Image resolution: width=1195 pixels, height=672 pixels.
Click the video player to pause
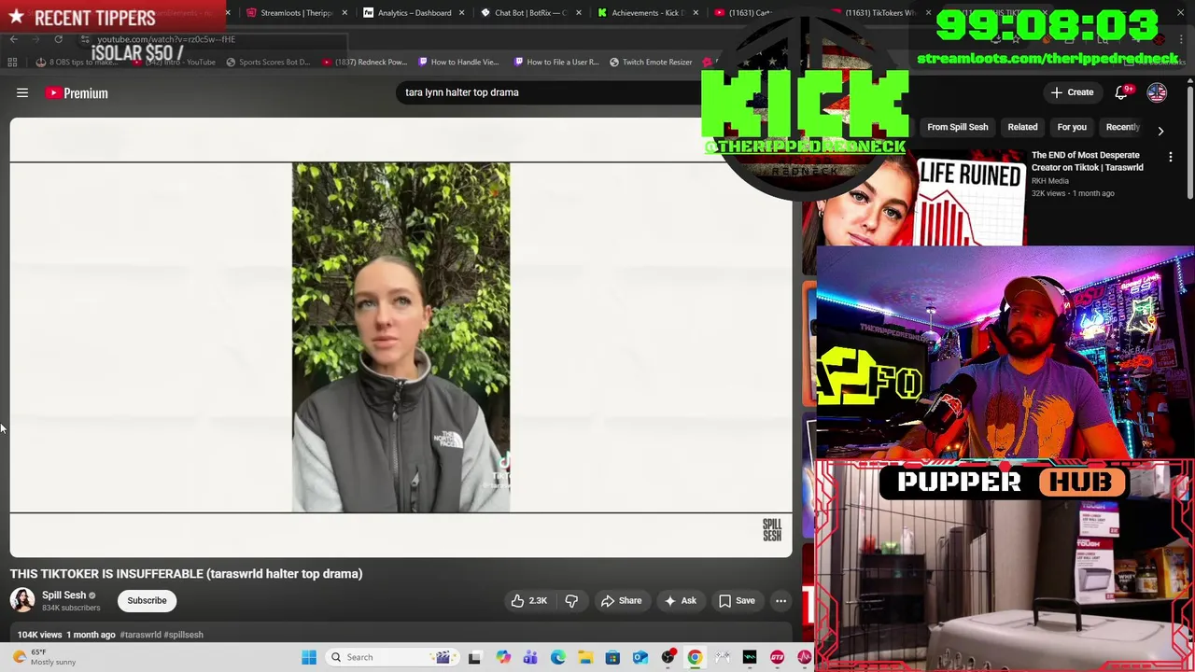point(401,338)
